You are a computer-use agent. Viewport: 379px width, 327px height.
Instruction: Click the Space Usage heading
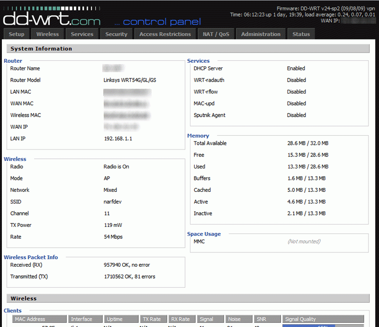click(204, 234)
